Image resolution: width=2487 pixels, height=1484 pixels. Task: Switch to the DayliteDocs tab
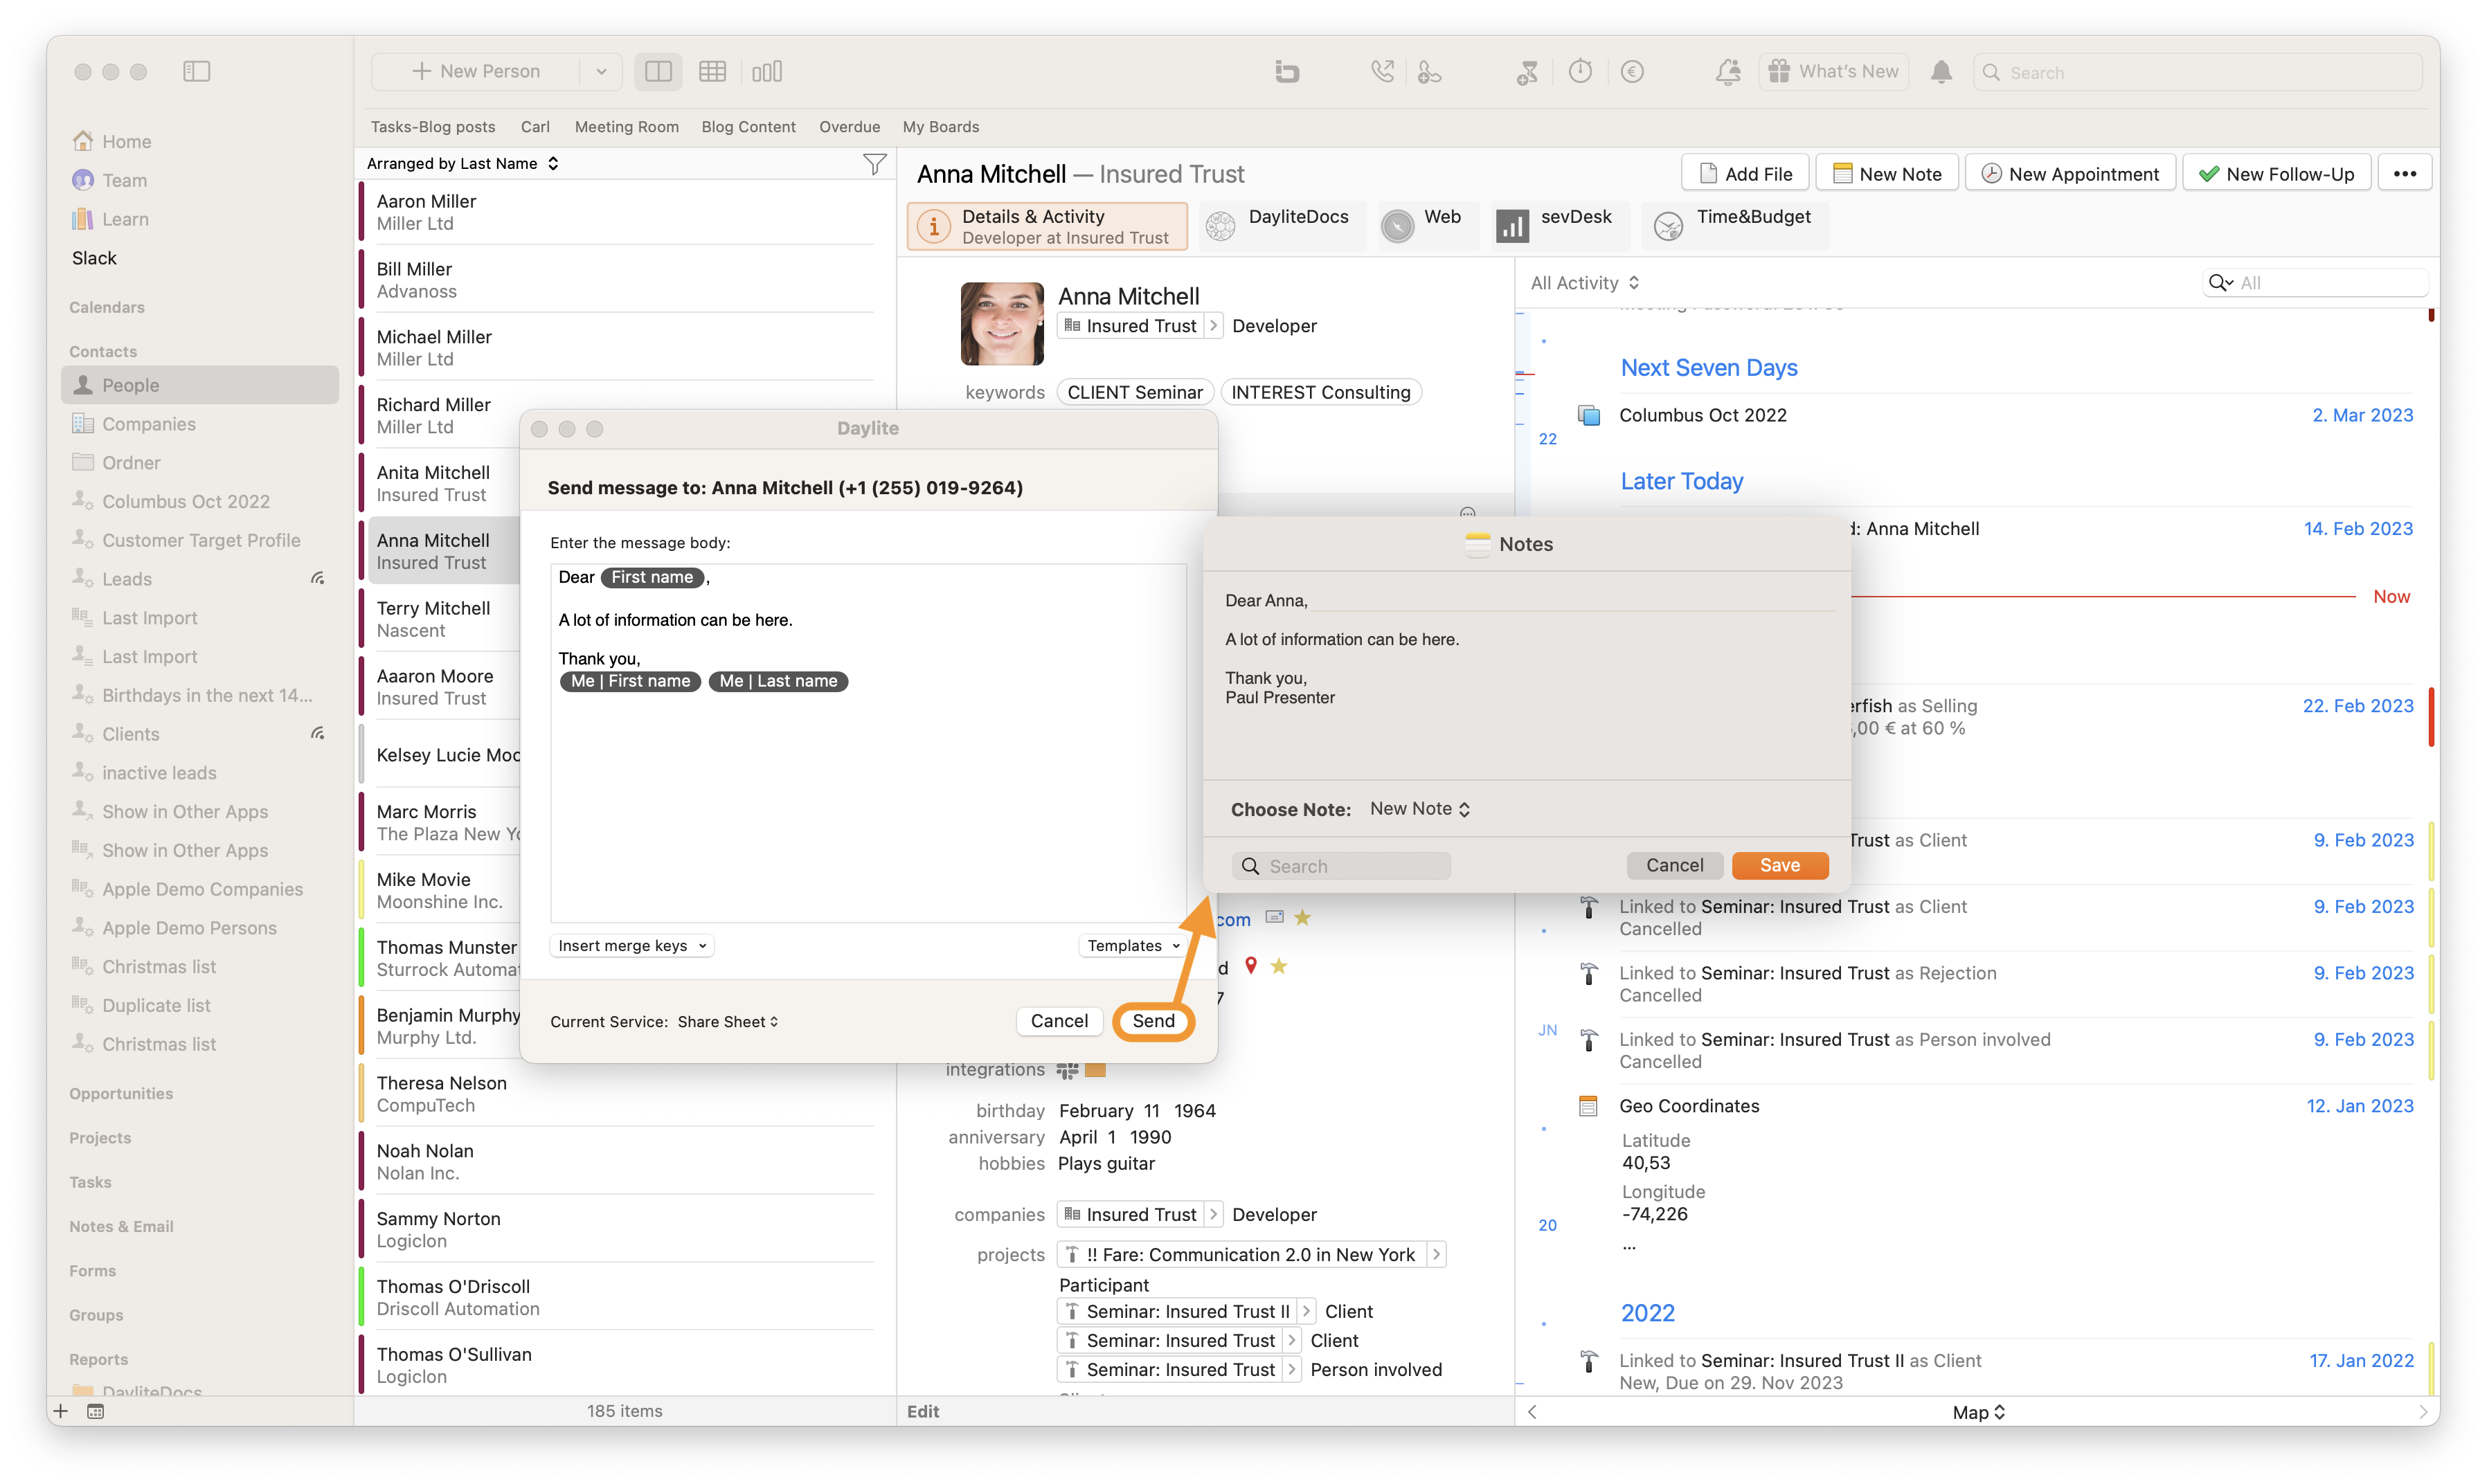(1280, 225)
